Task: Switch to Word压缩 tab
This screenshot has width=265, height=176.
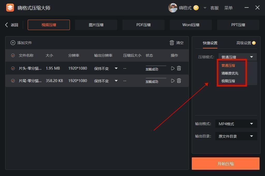Action: pos(191,25)
